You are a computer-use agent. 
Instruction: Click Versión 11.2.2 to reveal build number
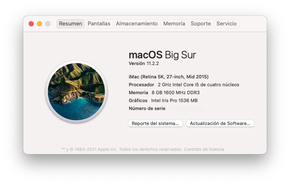(144, 63)
